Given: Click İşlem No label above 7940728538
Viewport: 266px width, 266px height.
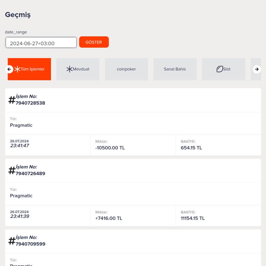Looking at the screenshot, I should tap(26, 96).
